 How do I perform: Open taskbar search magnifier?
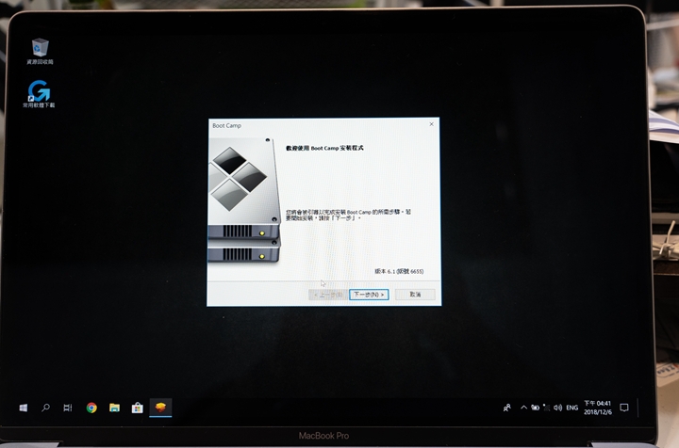click(45, 408)
